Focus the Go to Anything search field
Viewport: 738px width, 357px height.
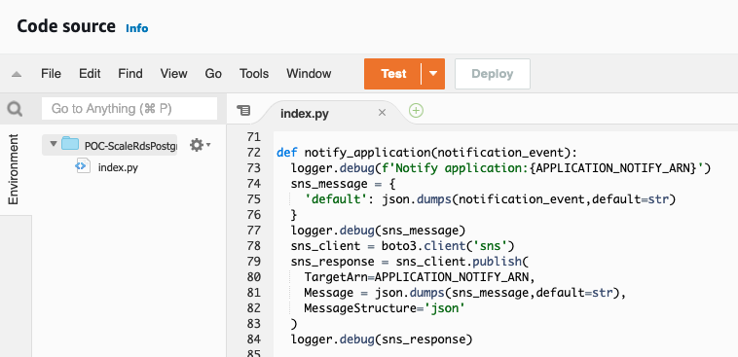(129, 109)
